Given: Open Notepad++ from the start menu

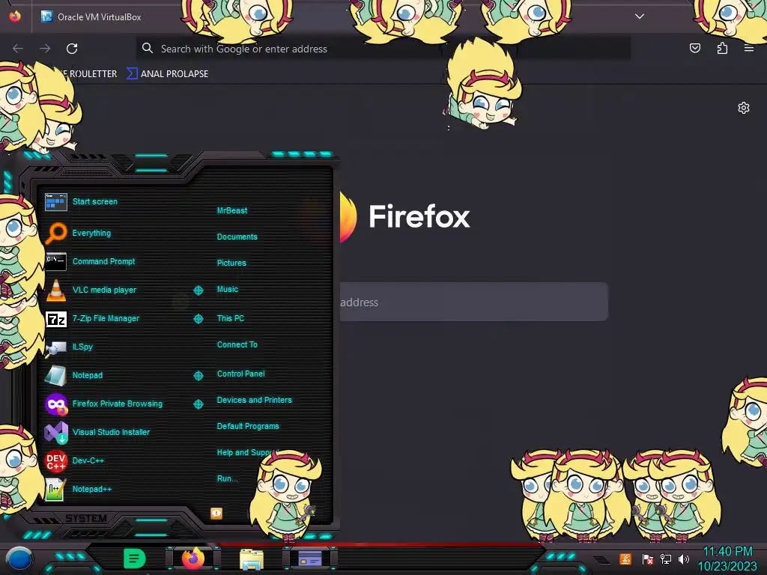Looking at the screenshot, I should pyautogui.click(x=78, y=489).
